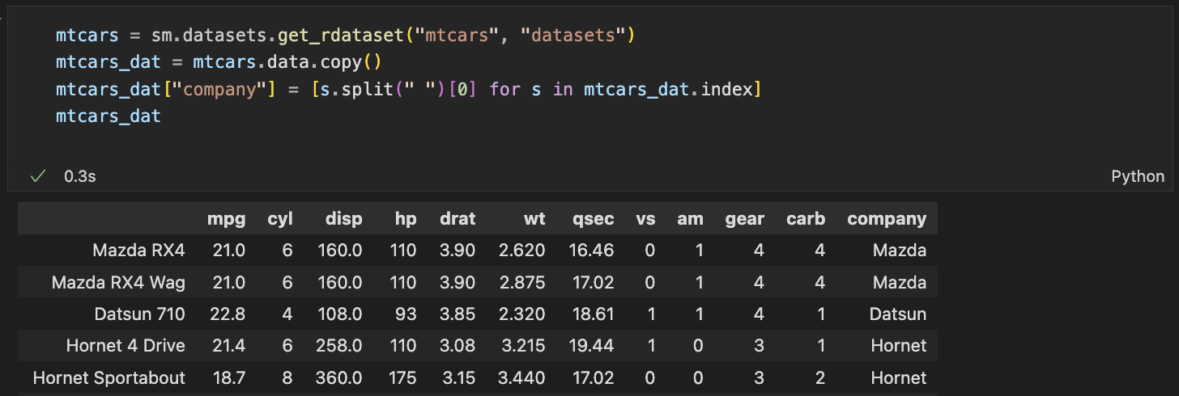Click the 18.7 mpg value
The height and width of the screenshot is (396, 1179).
tap(228, 377)
